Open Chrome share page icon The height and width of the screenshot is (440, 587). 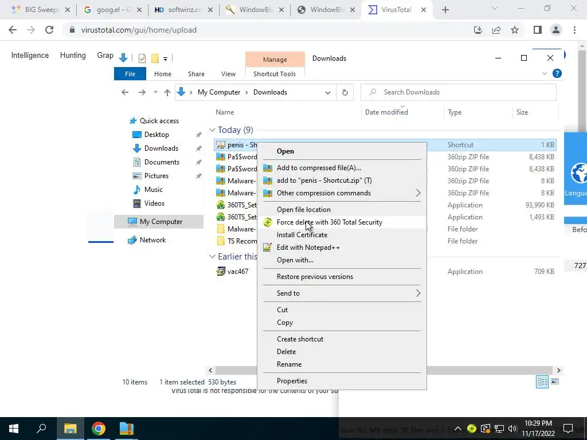coord(496,30)
